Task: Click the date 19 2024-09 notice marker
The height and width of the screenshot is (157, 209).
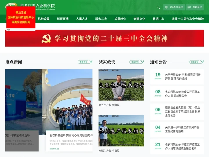Action: [x=158, y=76]
